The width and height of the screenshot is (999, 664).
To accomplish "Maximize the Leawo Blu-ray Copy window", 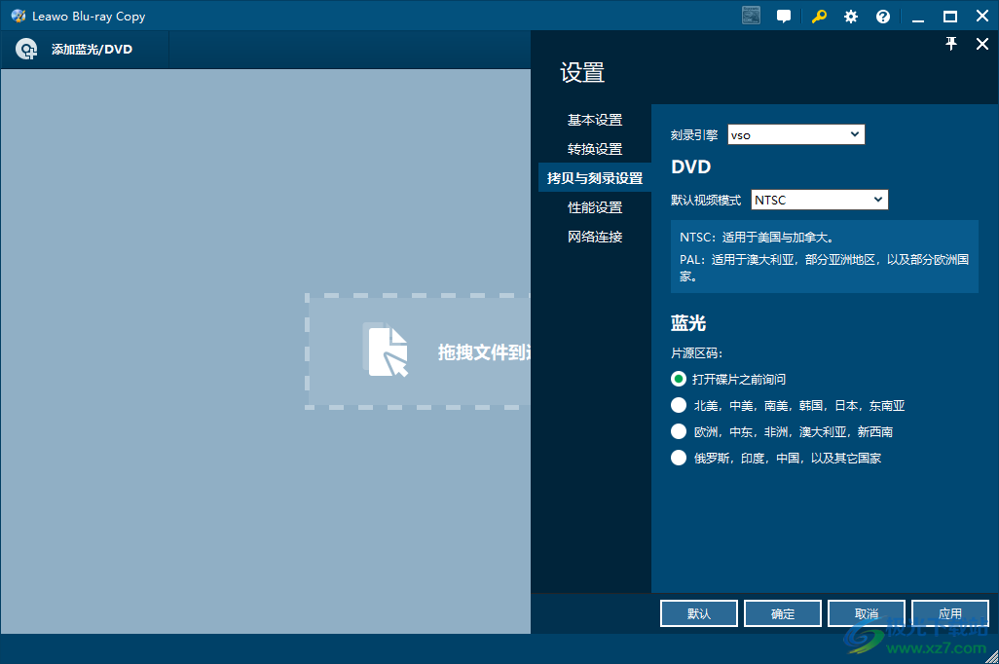I will pos(950,17).
